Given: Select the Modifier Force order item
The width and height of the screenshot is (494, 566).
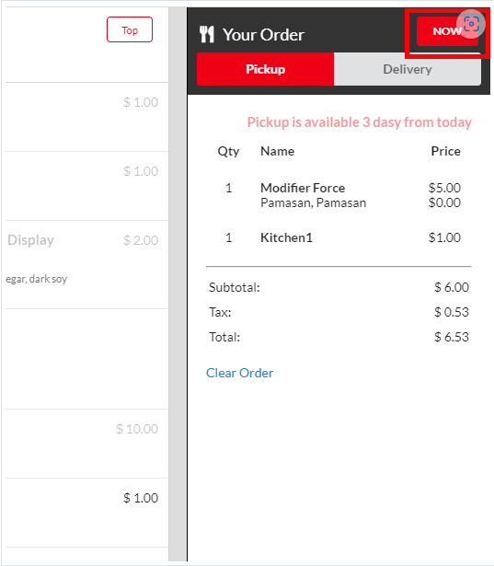Looking at the screenshot, I should [x=303, y=188].
